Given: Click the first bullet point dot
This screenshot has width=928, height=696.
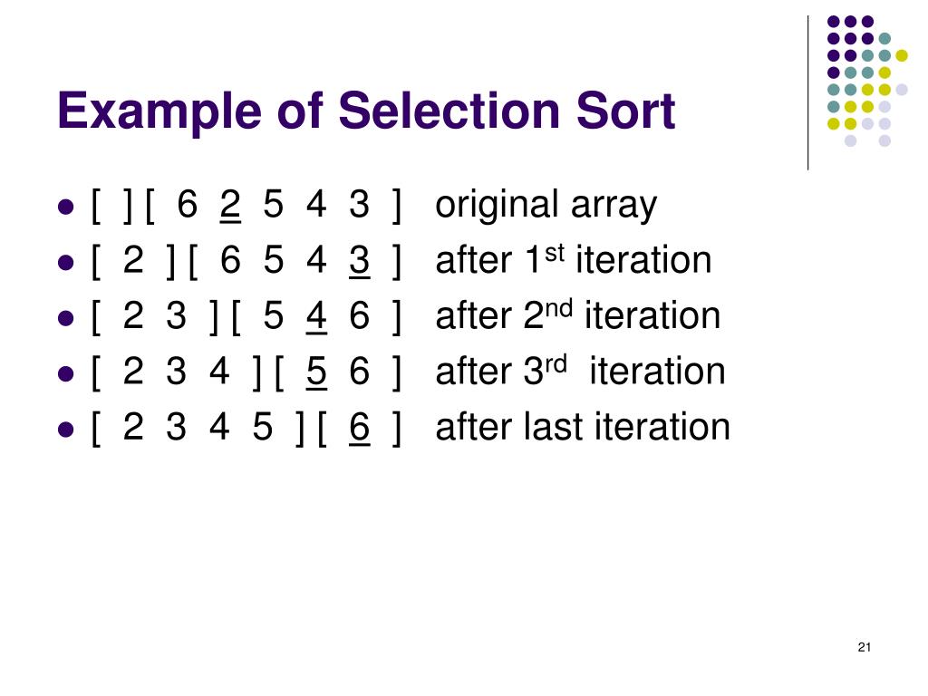Looking at the screenshot, I should pyautogui.click(x=65, y=208).
